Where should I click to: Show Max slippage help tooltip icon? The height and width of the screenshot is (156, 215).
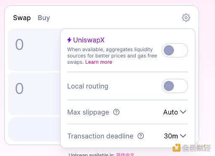pyautogui.click(x=116, y=112)
